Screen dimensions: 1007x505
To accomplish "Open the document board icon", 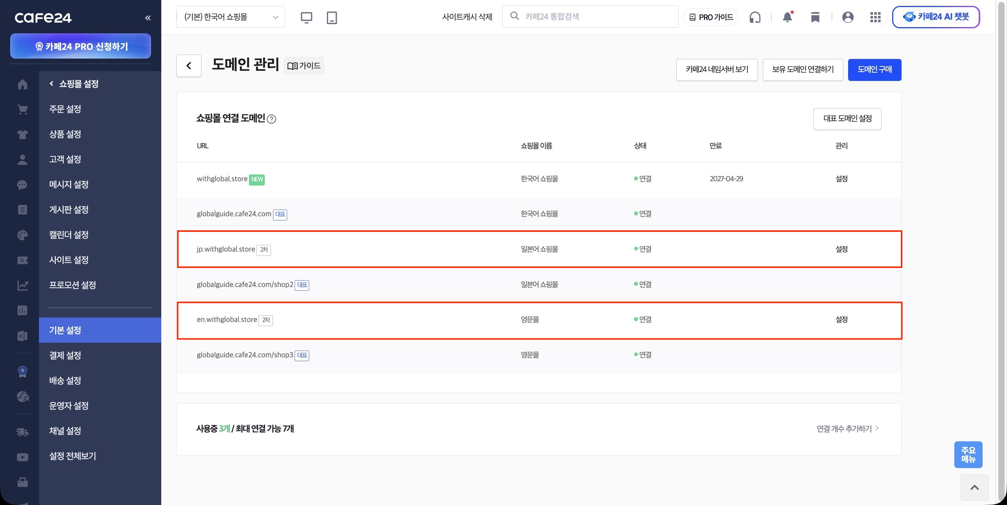I will [22, 210].
